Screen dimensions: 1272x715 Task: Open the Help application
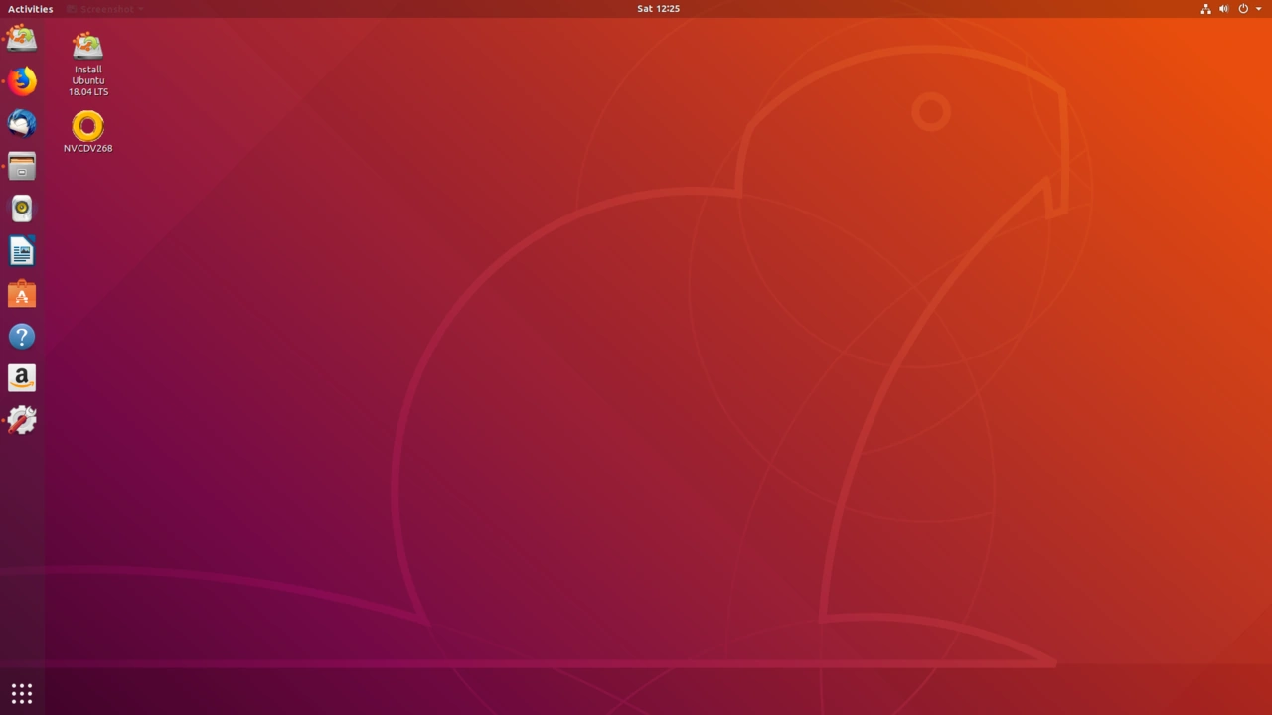click(x=22, y=337)
